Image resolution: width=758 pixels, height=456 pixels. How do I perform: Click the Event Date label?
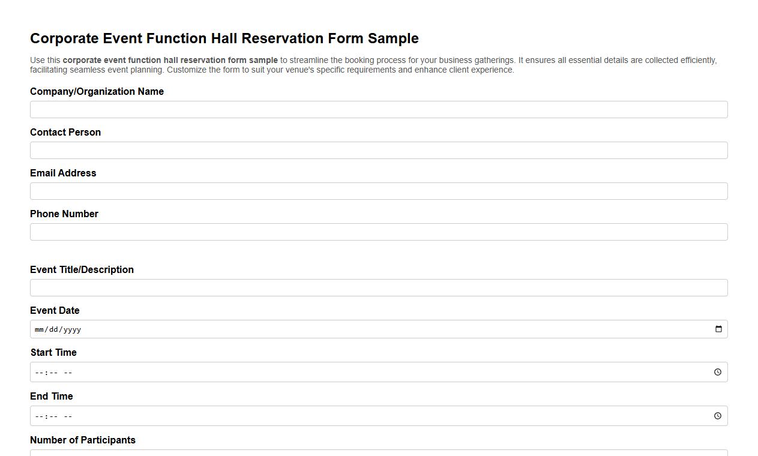[55, 310]
